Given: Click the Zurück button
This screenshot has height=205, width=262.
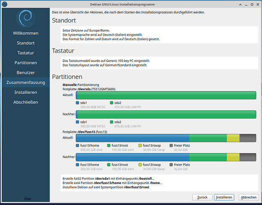Looking at the screenshot, I should 202,197.
